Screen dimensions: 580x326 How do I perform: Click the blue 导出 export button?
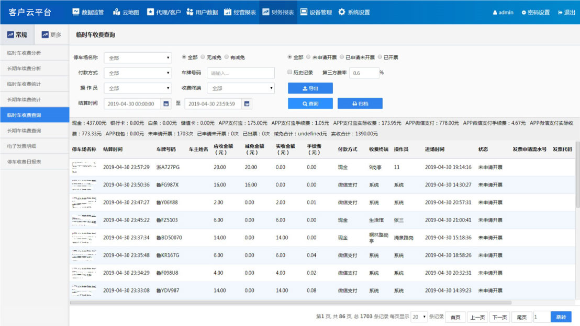click(310, 88)
